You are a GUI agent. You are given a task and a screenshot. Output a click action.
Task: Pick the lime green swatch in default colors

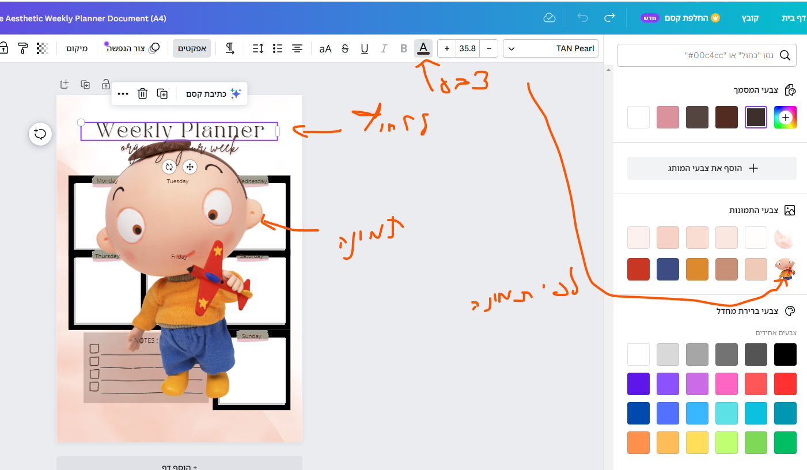click(x=726, y=443)
